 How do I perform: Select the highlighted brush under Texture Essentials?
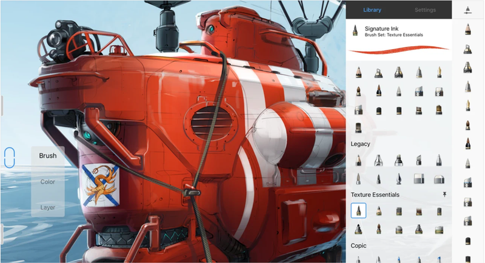point(358,210)
